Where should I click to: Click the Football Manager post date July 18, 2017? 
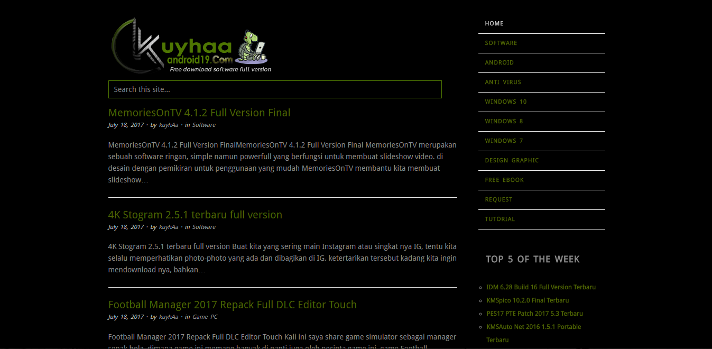click(x=126, y=317)
